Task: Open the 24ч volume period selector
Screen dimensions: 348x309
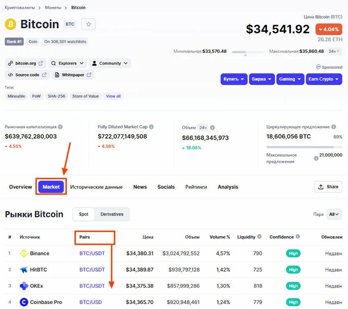Action: [203, 127]
